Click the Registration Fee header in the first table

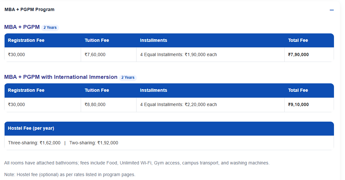pyautogui.click(x=26, y=41)
